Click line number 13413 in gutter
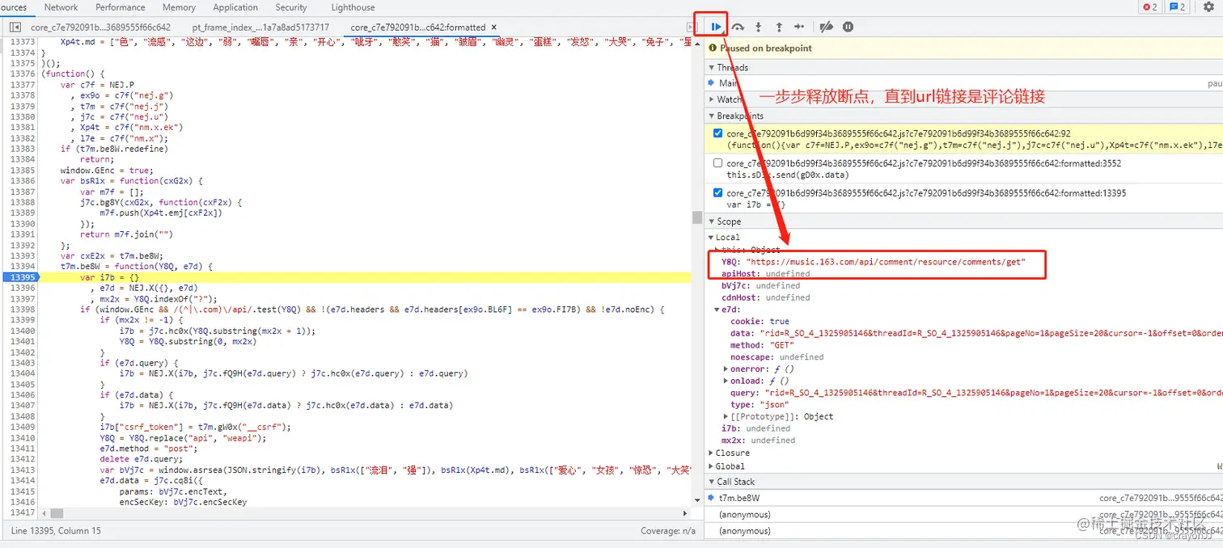 coord(22,470)
